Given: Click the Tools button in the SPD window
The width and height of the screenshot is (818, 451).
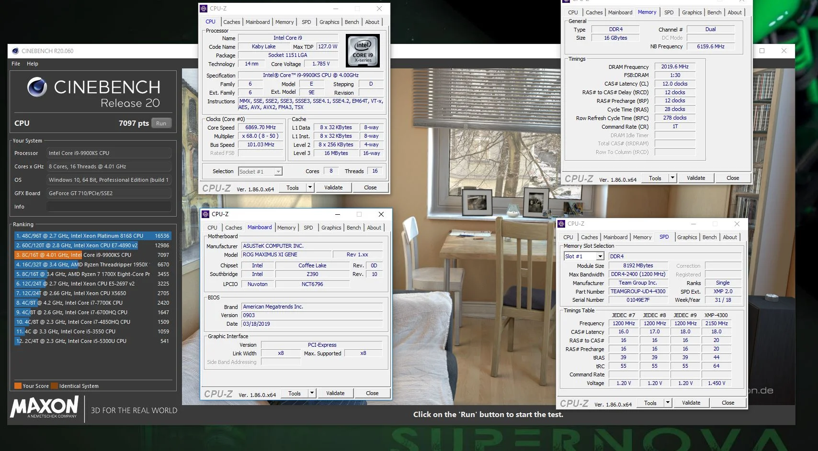Looking at the screenshot, I should tap(650, 403).
